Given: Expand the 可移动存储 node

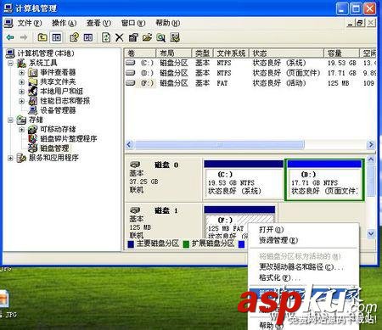Looking at the screenshot, I should click(21, 130).
